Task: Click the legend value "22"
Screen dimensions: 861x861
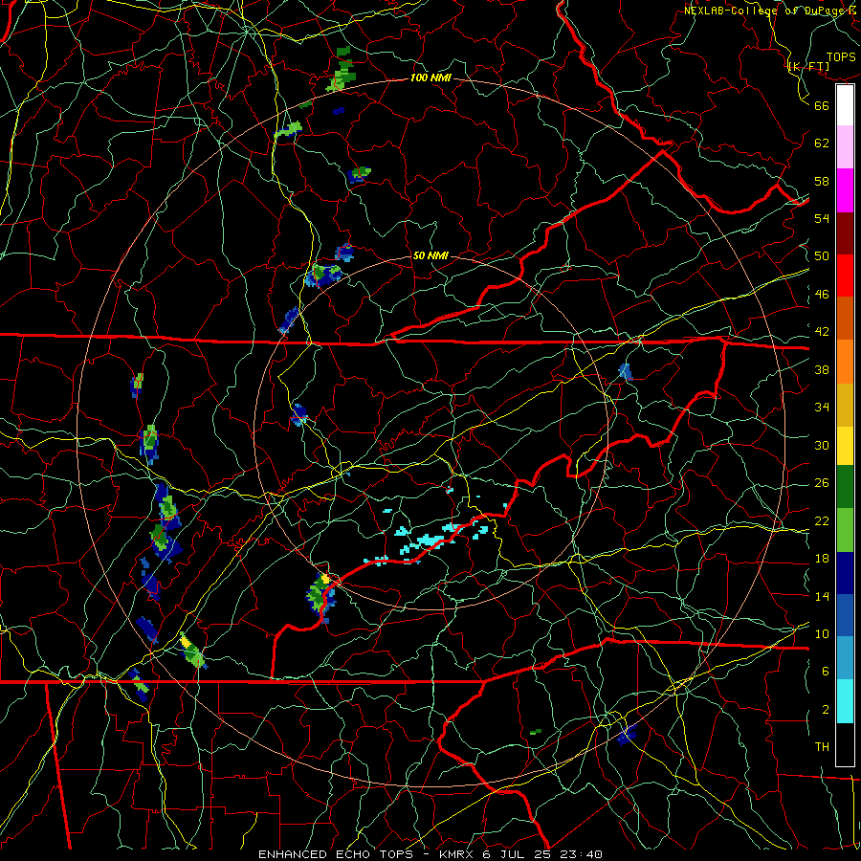Action: (x=822, y=520)
